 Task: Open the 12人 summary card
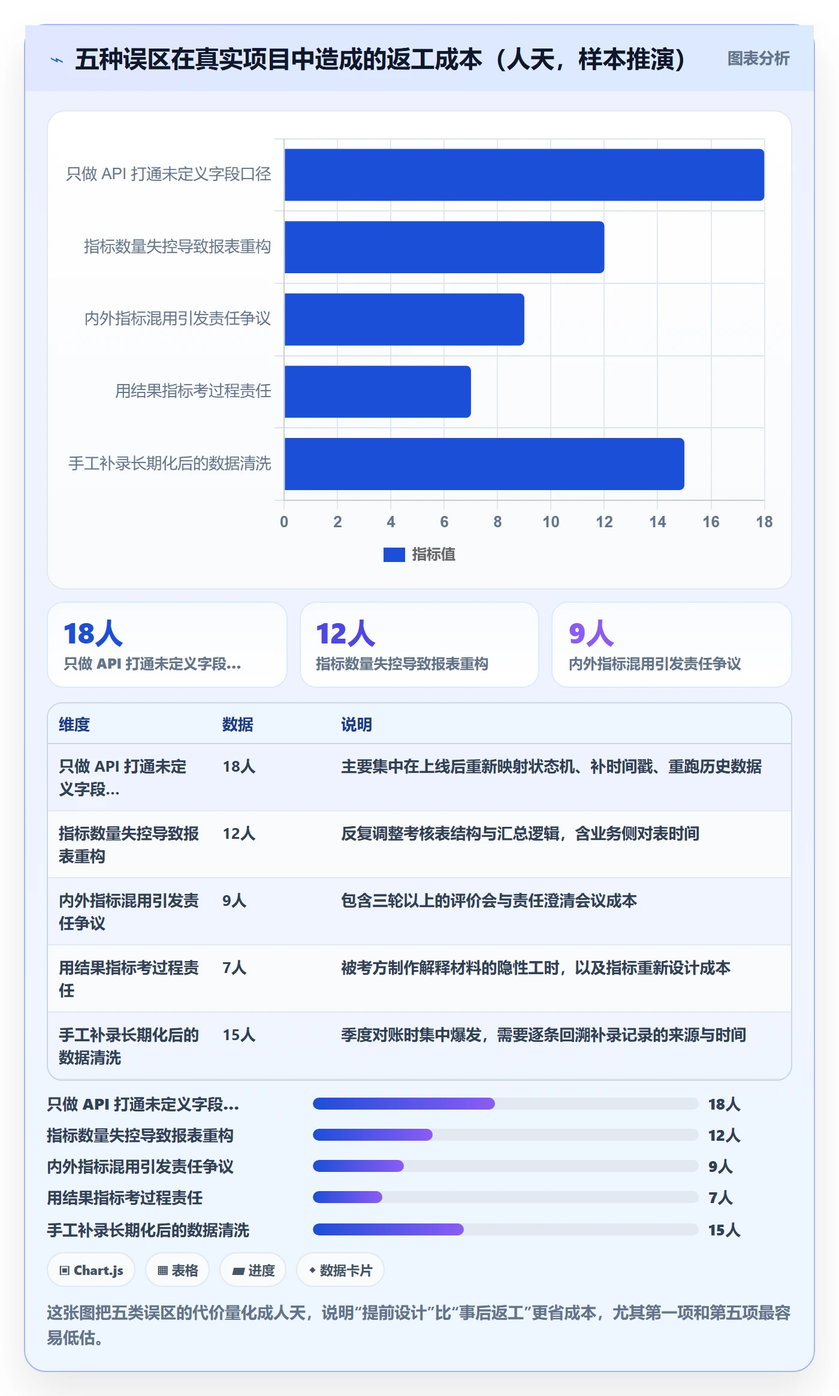pos(419,645)
